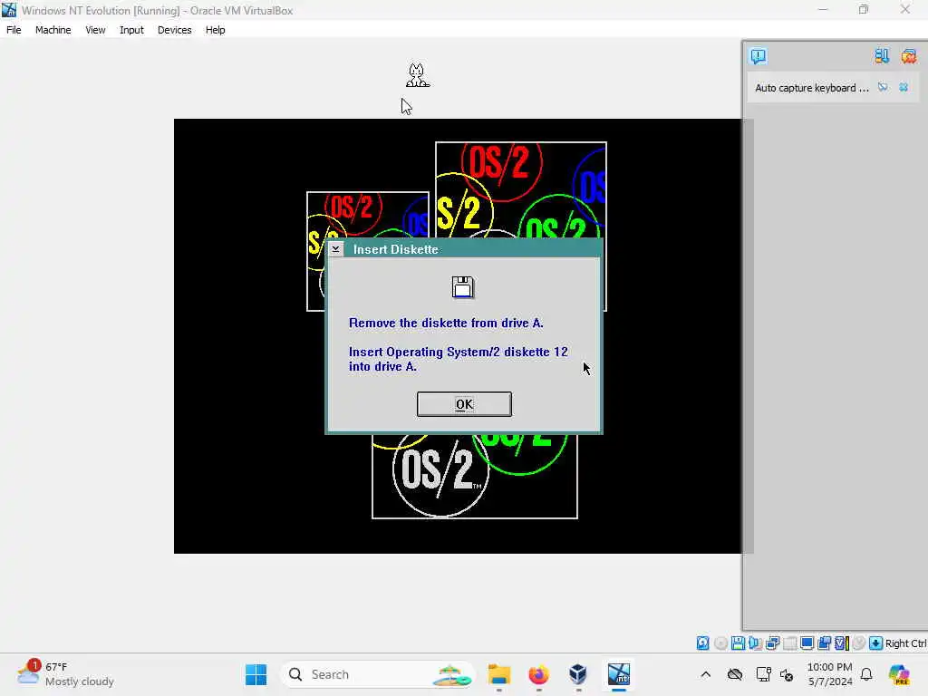Image resolution: width=928 pixels, height=696 pixels.
Task: Click the audio status icon
Action: 755,643
